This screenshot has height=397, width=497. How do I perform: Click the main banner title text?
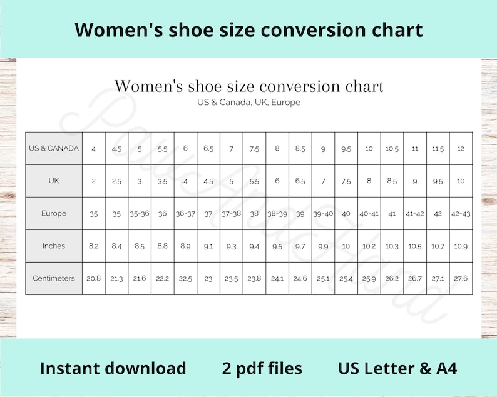248,30
